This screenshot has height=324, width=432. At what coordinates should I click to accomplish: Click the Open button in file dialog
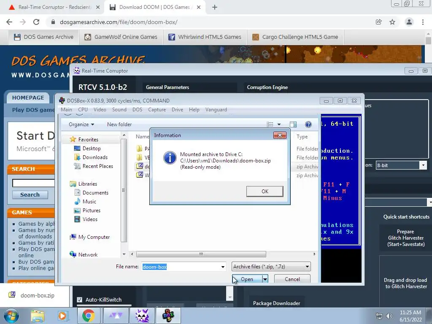pos(247,279)
